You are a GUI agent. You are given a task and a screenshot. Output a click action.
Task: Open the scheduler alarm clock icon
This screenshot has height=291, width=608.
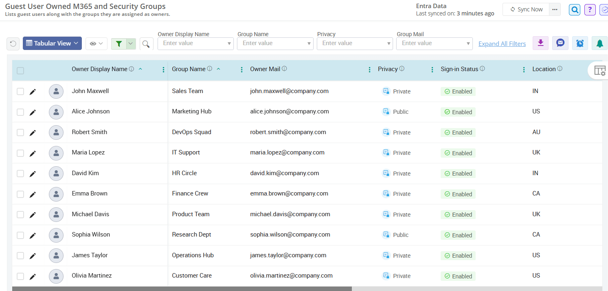point(580,43)
